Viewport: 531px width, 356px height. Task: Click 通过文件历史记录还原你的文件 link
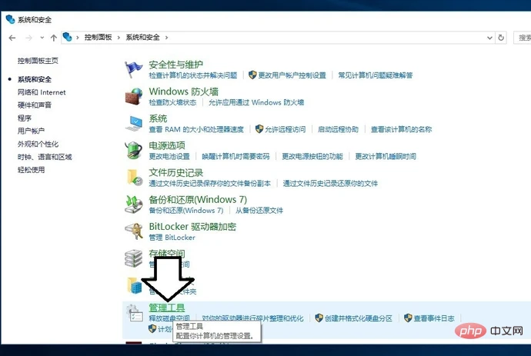330,184
